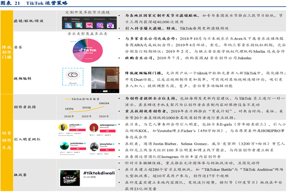Image resolution: width=289 pixels, height=192 pixels.
Task: Click jimmyfallon's profile avatar
Action: (94, 147)
